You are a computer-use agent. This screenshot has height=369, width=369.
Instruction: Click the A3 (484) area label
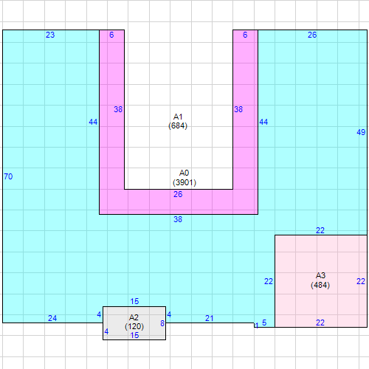coord(320,280)
